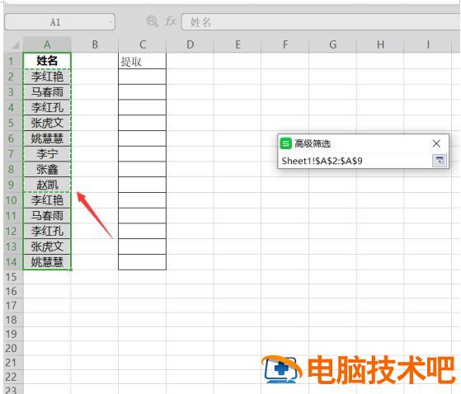The width and height of the screenshot is (461, 394).
Task: Select row 15 header
Action: pyautogui.click(x=12, y=277)
